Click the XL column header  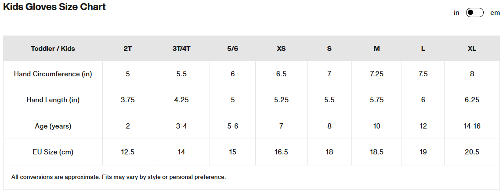(x=472, y=49)
